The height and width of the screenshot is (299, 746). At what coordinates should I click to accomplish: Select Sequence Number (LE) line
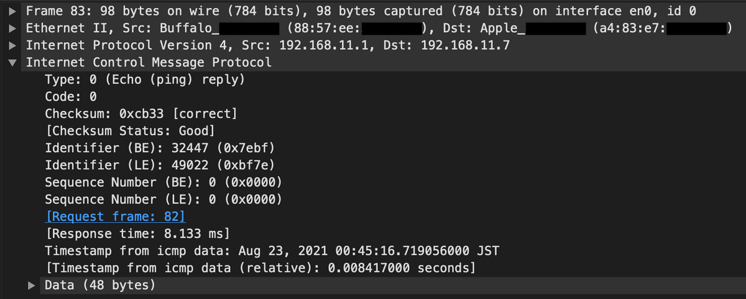click(x=163, y=200)
